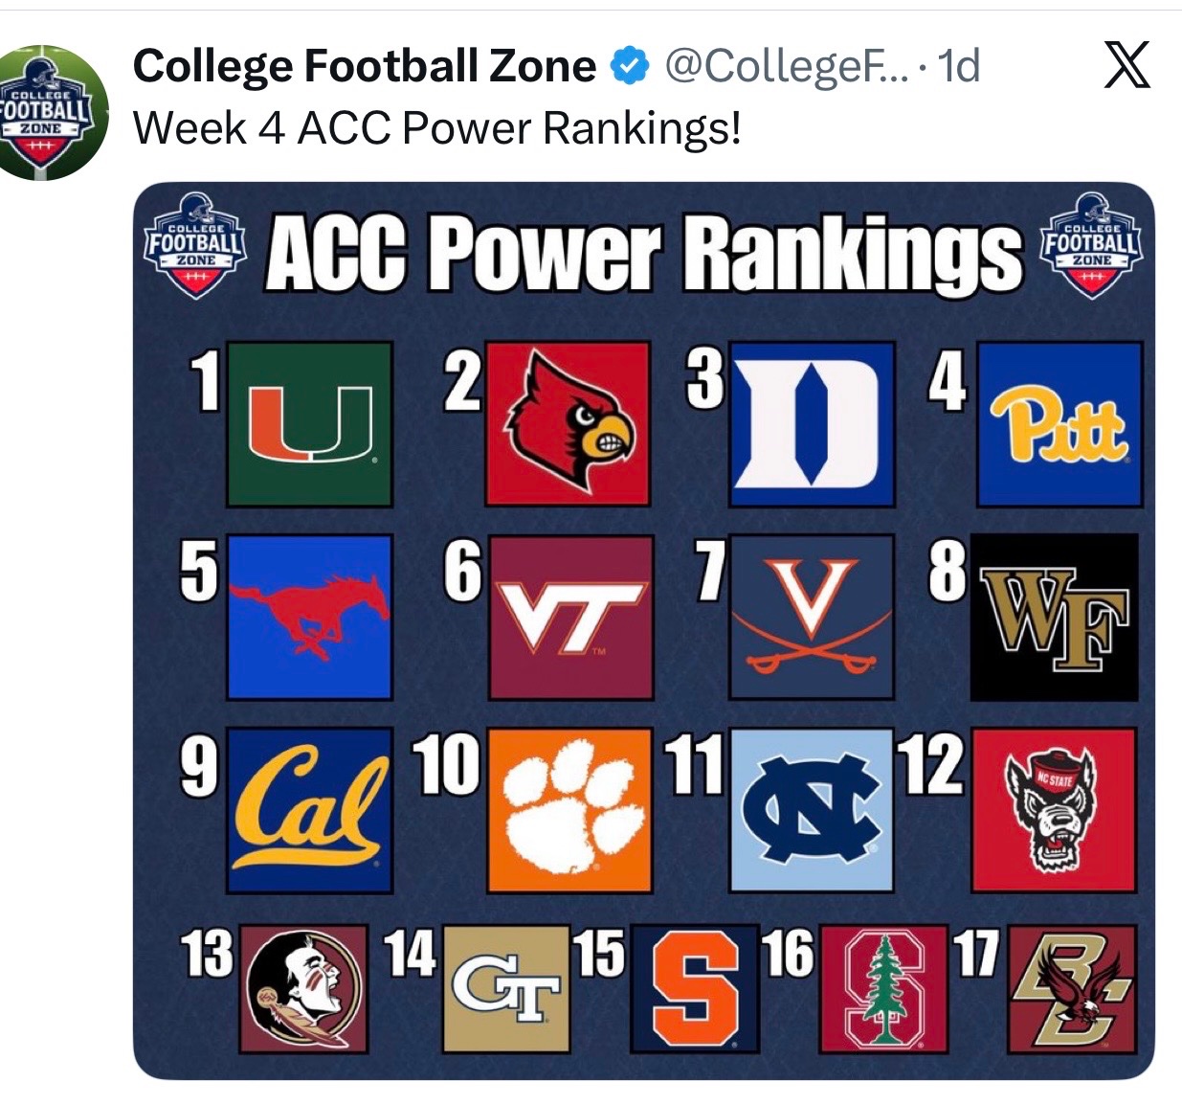This screenshot has width=1182, height=1104.
Task: Open the 1d post timestamp
Action: click(958, 66)
